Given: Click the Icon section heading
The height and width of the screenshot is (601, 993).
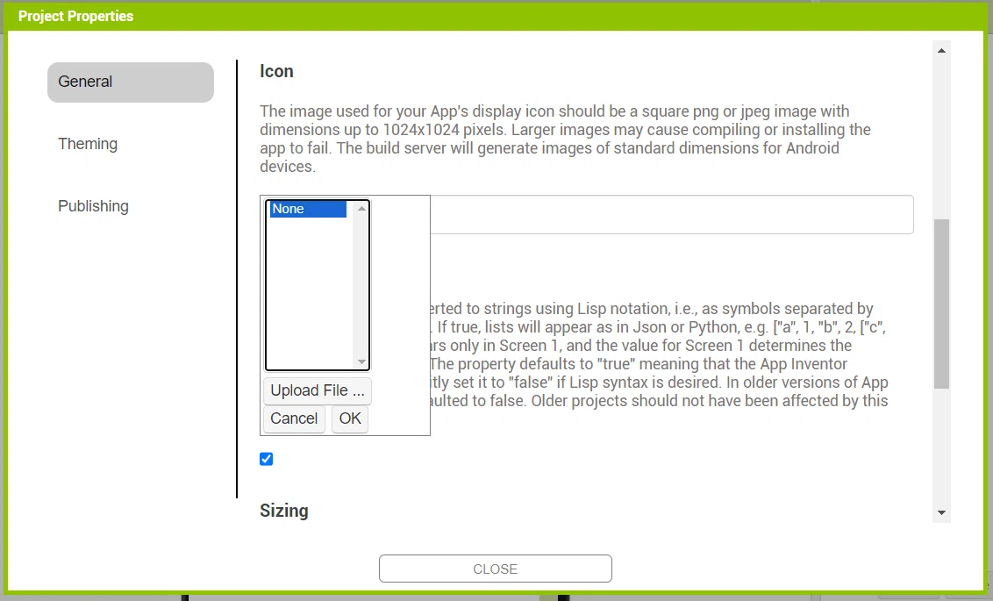Looking at the screenshot, I should pos(276,71).
